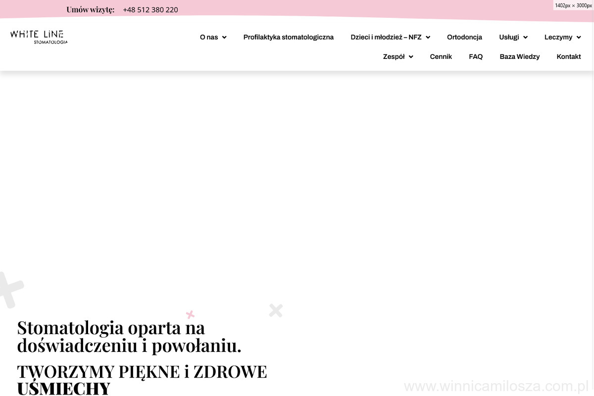Open the Leczymy dropdown chevron

tap(578, 38)
